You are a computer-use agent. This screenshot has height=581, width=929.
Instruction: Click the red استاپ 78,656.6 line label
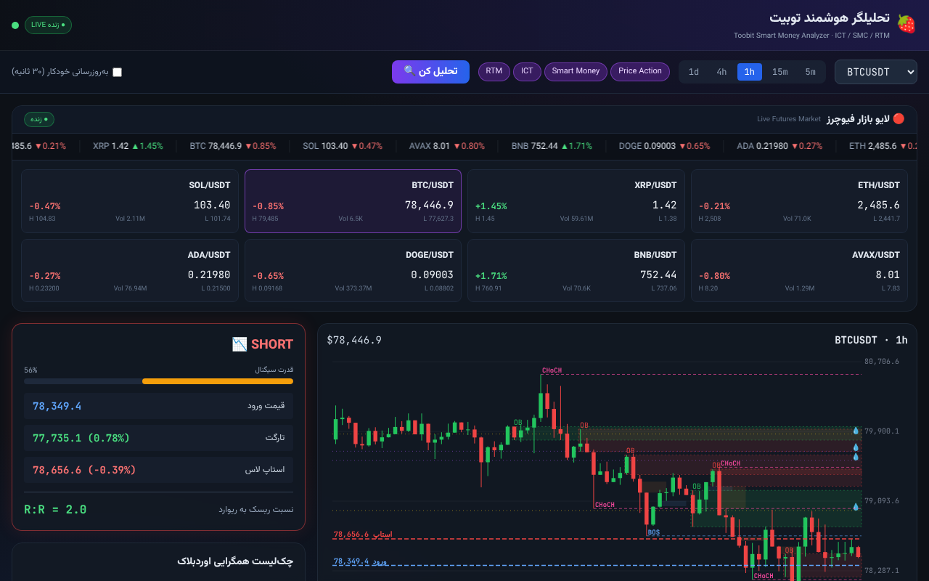point(363,535)
